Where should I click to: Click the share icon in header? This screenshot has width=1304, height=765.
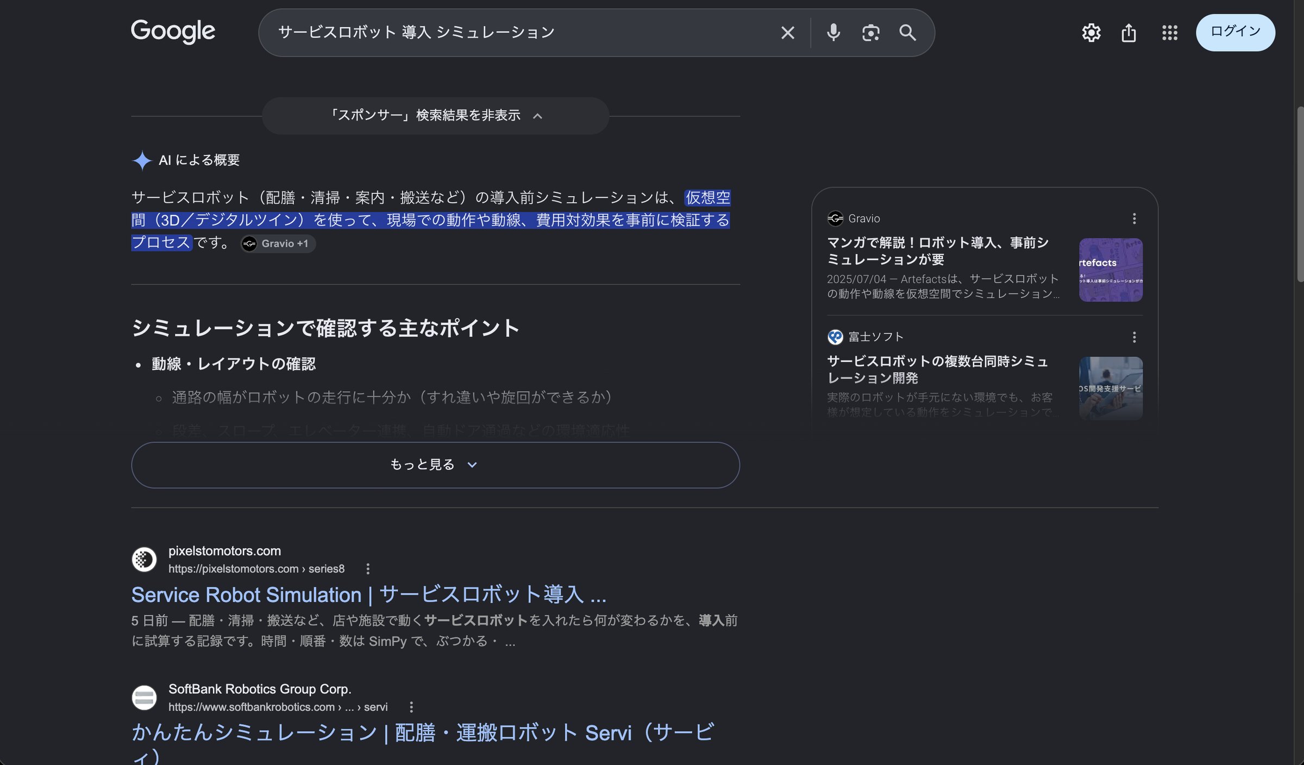point(1129,33)
